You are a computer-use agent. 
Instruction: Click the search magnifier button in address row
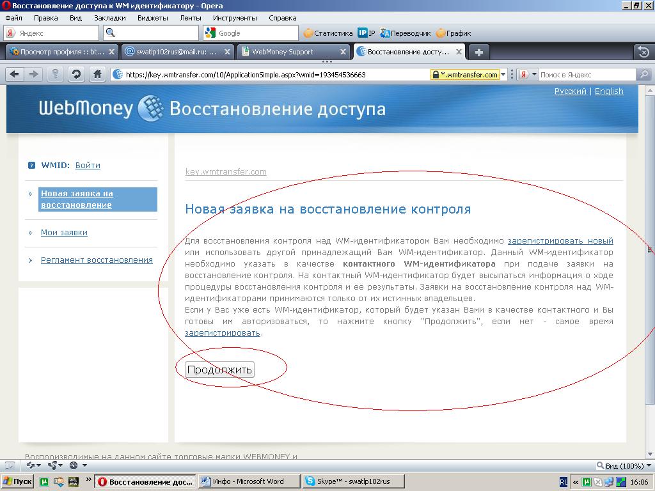pyautogui.click(x=644, y=75)
